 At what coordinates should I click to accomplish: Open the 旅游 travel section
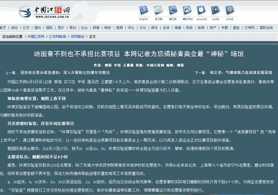click(x=201, y=28)
